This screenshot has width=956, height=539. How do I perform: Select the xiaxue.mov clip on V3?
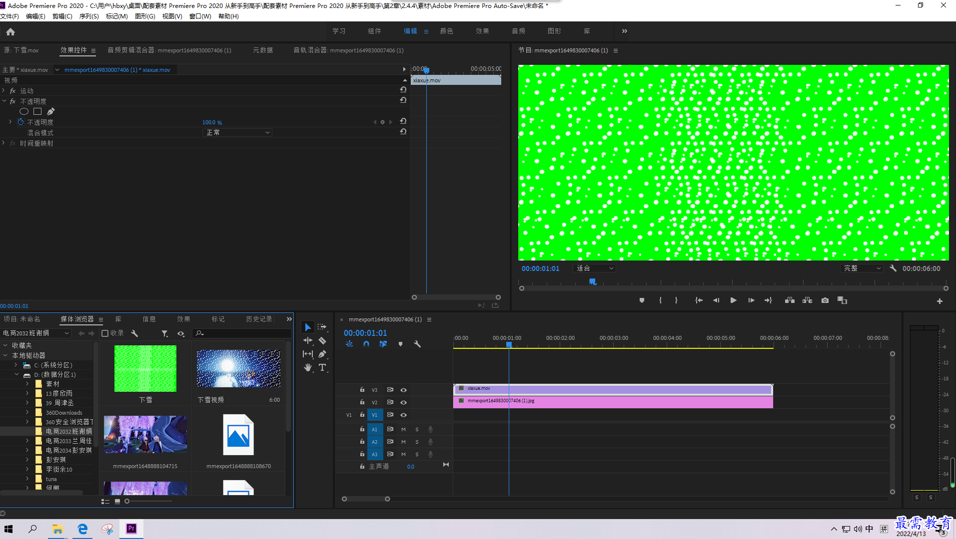613,389
